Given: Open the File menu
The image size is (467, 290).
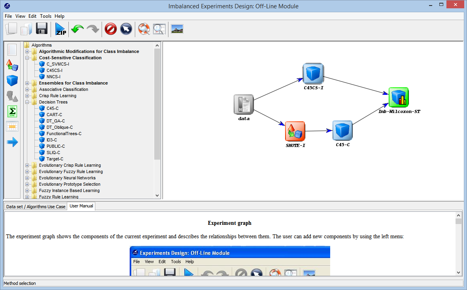Looking at the screenshot, I should [8, 16].
